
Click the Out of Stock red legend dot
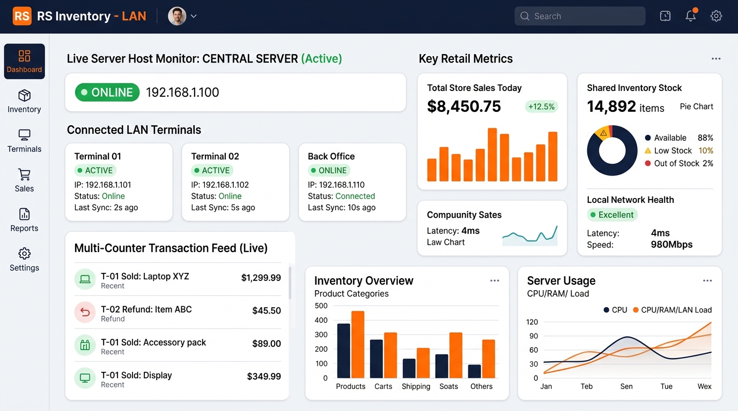(x=648, y=163)
